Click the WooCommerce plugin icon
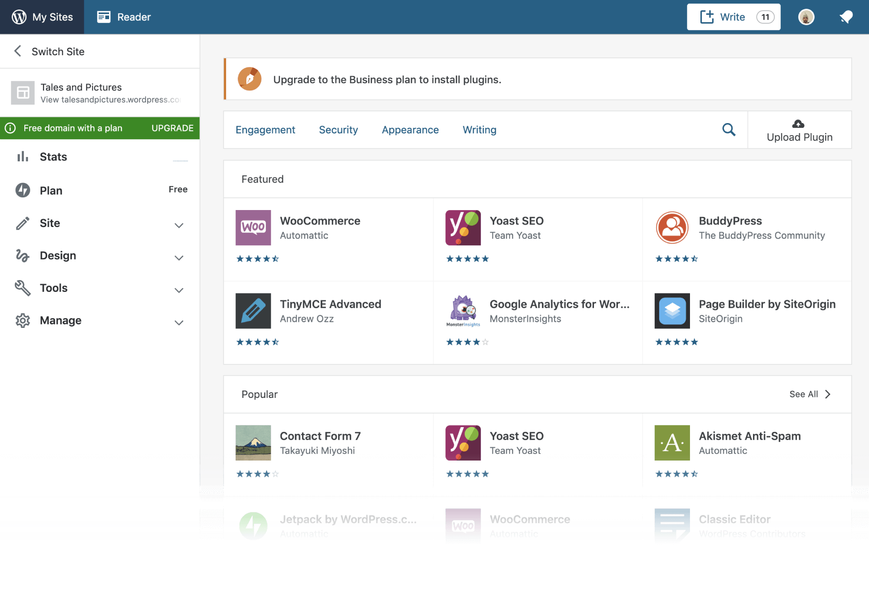The image size is (869, 591). click(253, 227)
